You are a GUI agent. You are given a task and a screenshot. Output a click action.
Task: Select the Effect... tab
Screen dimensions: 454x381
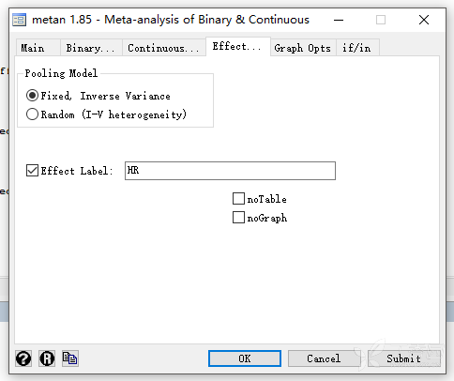click(238, 47)
